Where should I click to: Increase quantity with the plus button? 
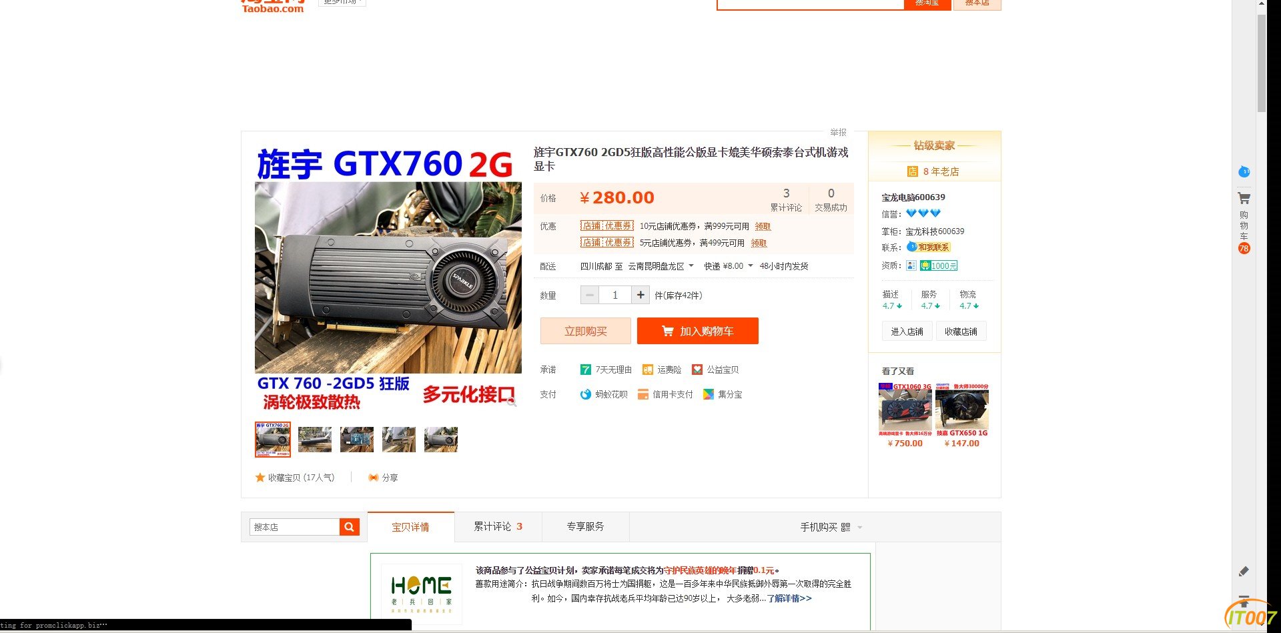[x=640, y=295]
